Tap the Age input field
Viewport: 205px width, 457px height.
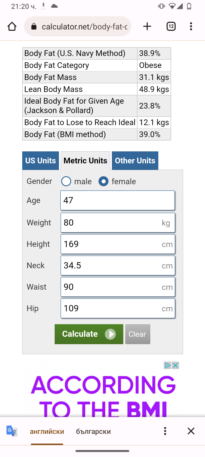click(117, 201)
